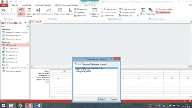Click the К серверу pass-through button
The image size is (192, 108).
[79, 12]
